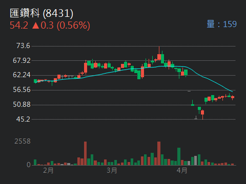The width and height of the screenshot is (246, 184).
Task: Click the 4月 month label
Action: tap(182, 170)
